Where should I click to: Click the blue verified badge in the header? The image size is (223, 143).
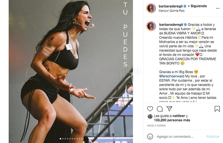click(185, 6)
